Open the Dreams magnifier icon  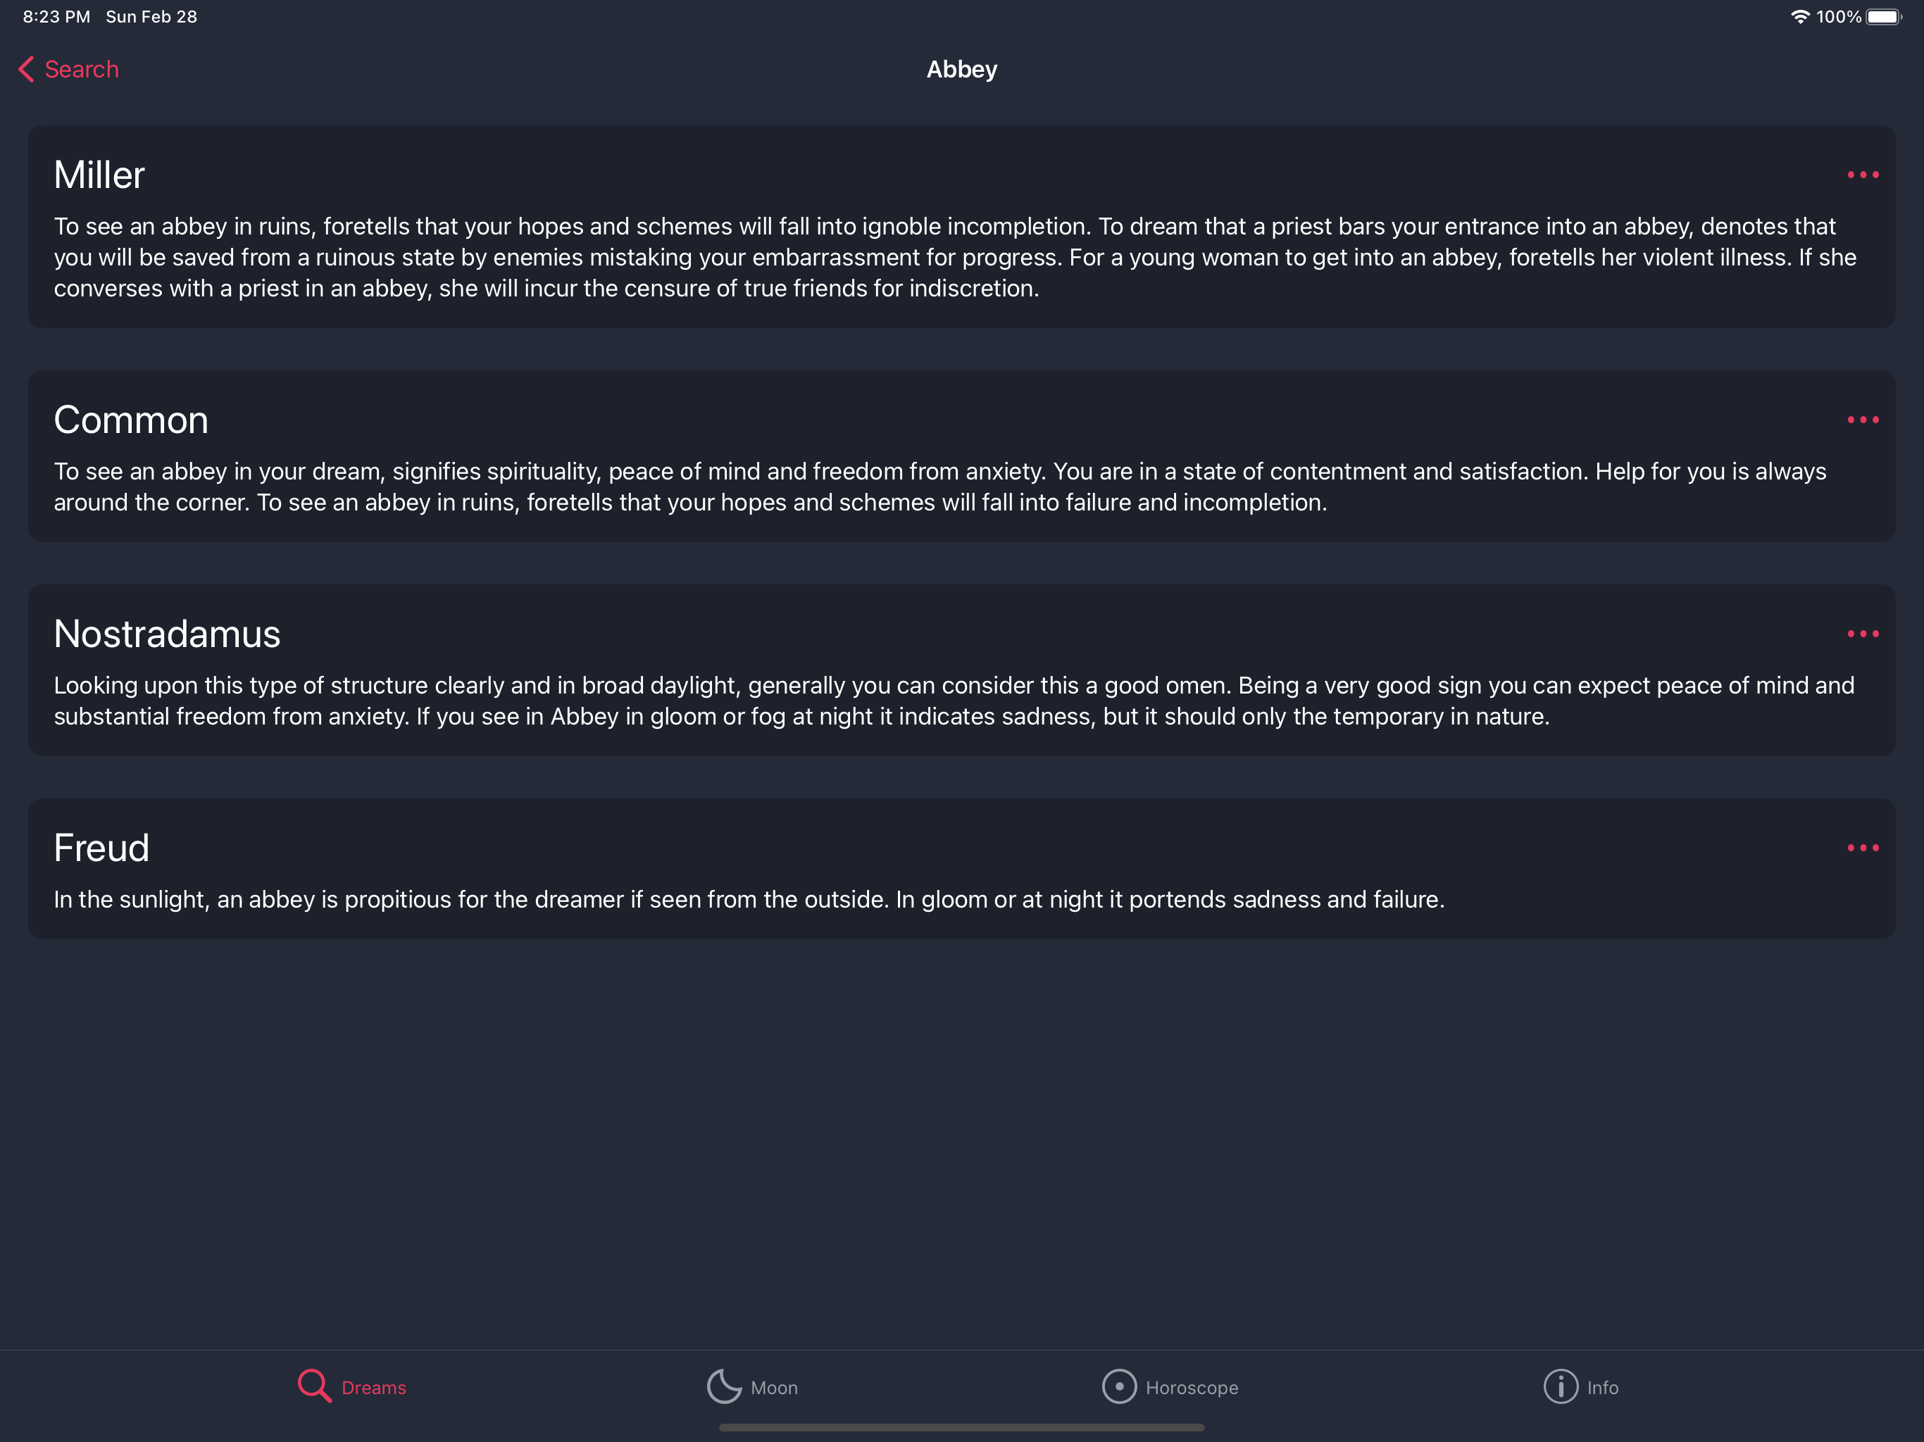pyautogui.click(x=314, y=1386)
